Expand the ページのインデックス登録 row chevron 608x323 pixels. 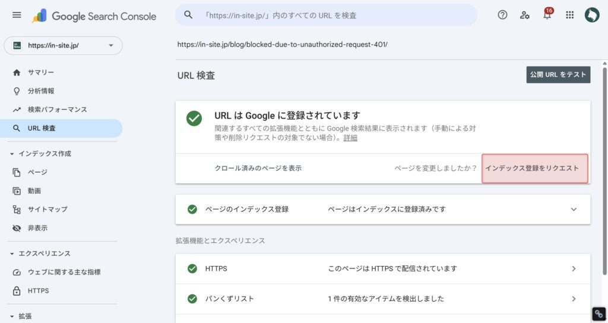[574, 210]
